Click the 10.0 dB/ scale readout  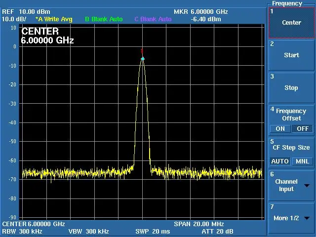point(14,19)
